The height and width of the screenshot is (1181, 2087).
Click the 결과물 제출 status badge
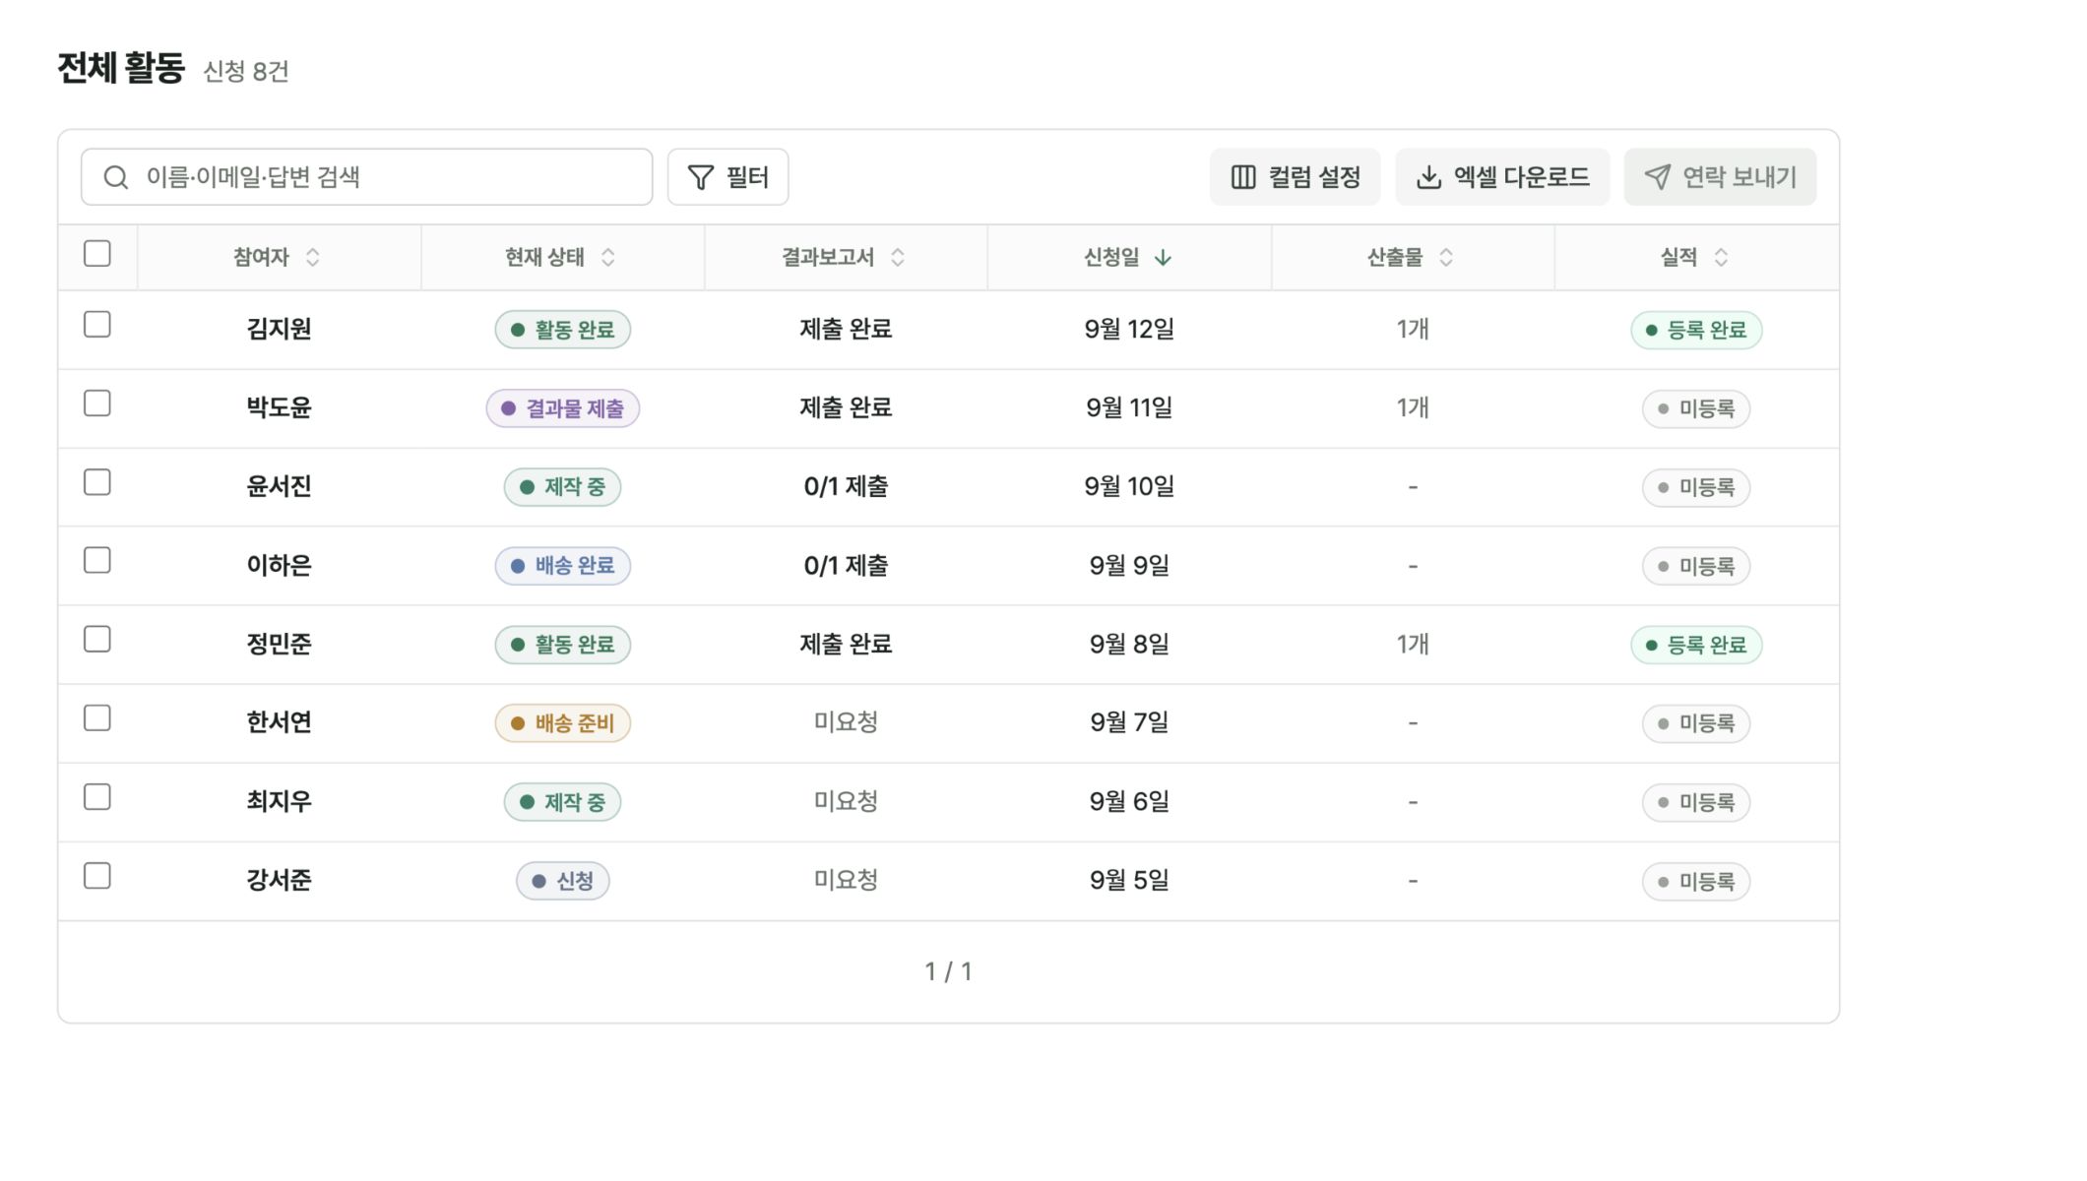coord(563,408)
